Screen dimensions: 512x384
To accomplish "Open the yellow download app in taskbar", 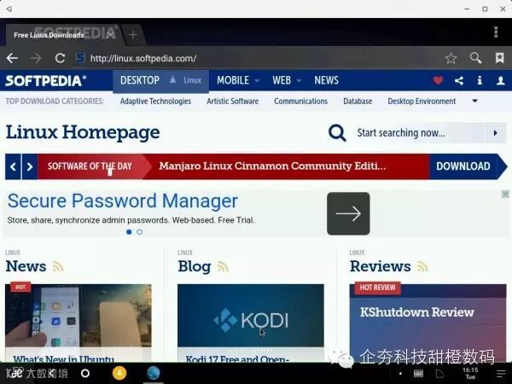I will (x=119, y=373).
